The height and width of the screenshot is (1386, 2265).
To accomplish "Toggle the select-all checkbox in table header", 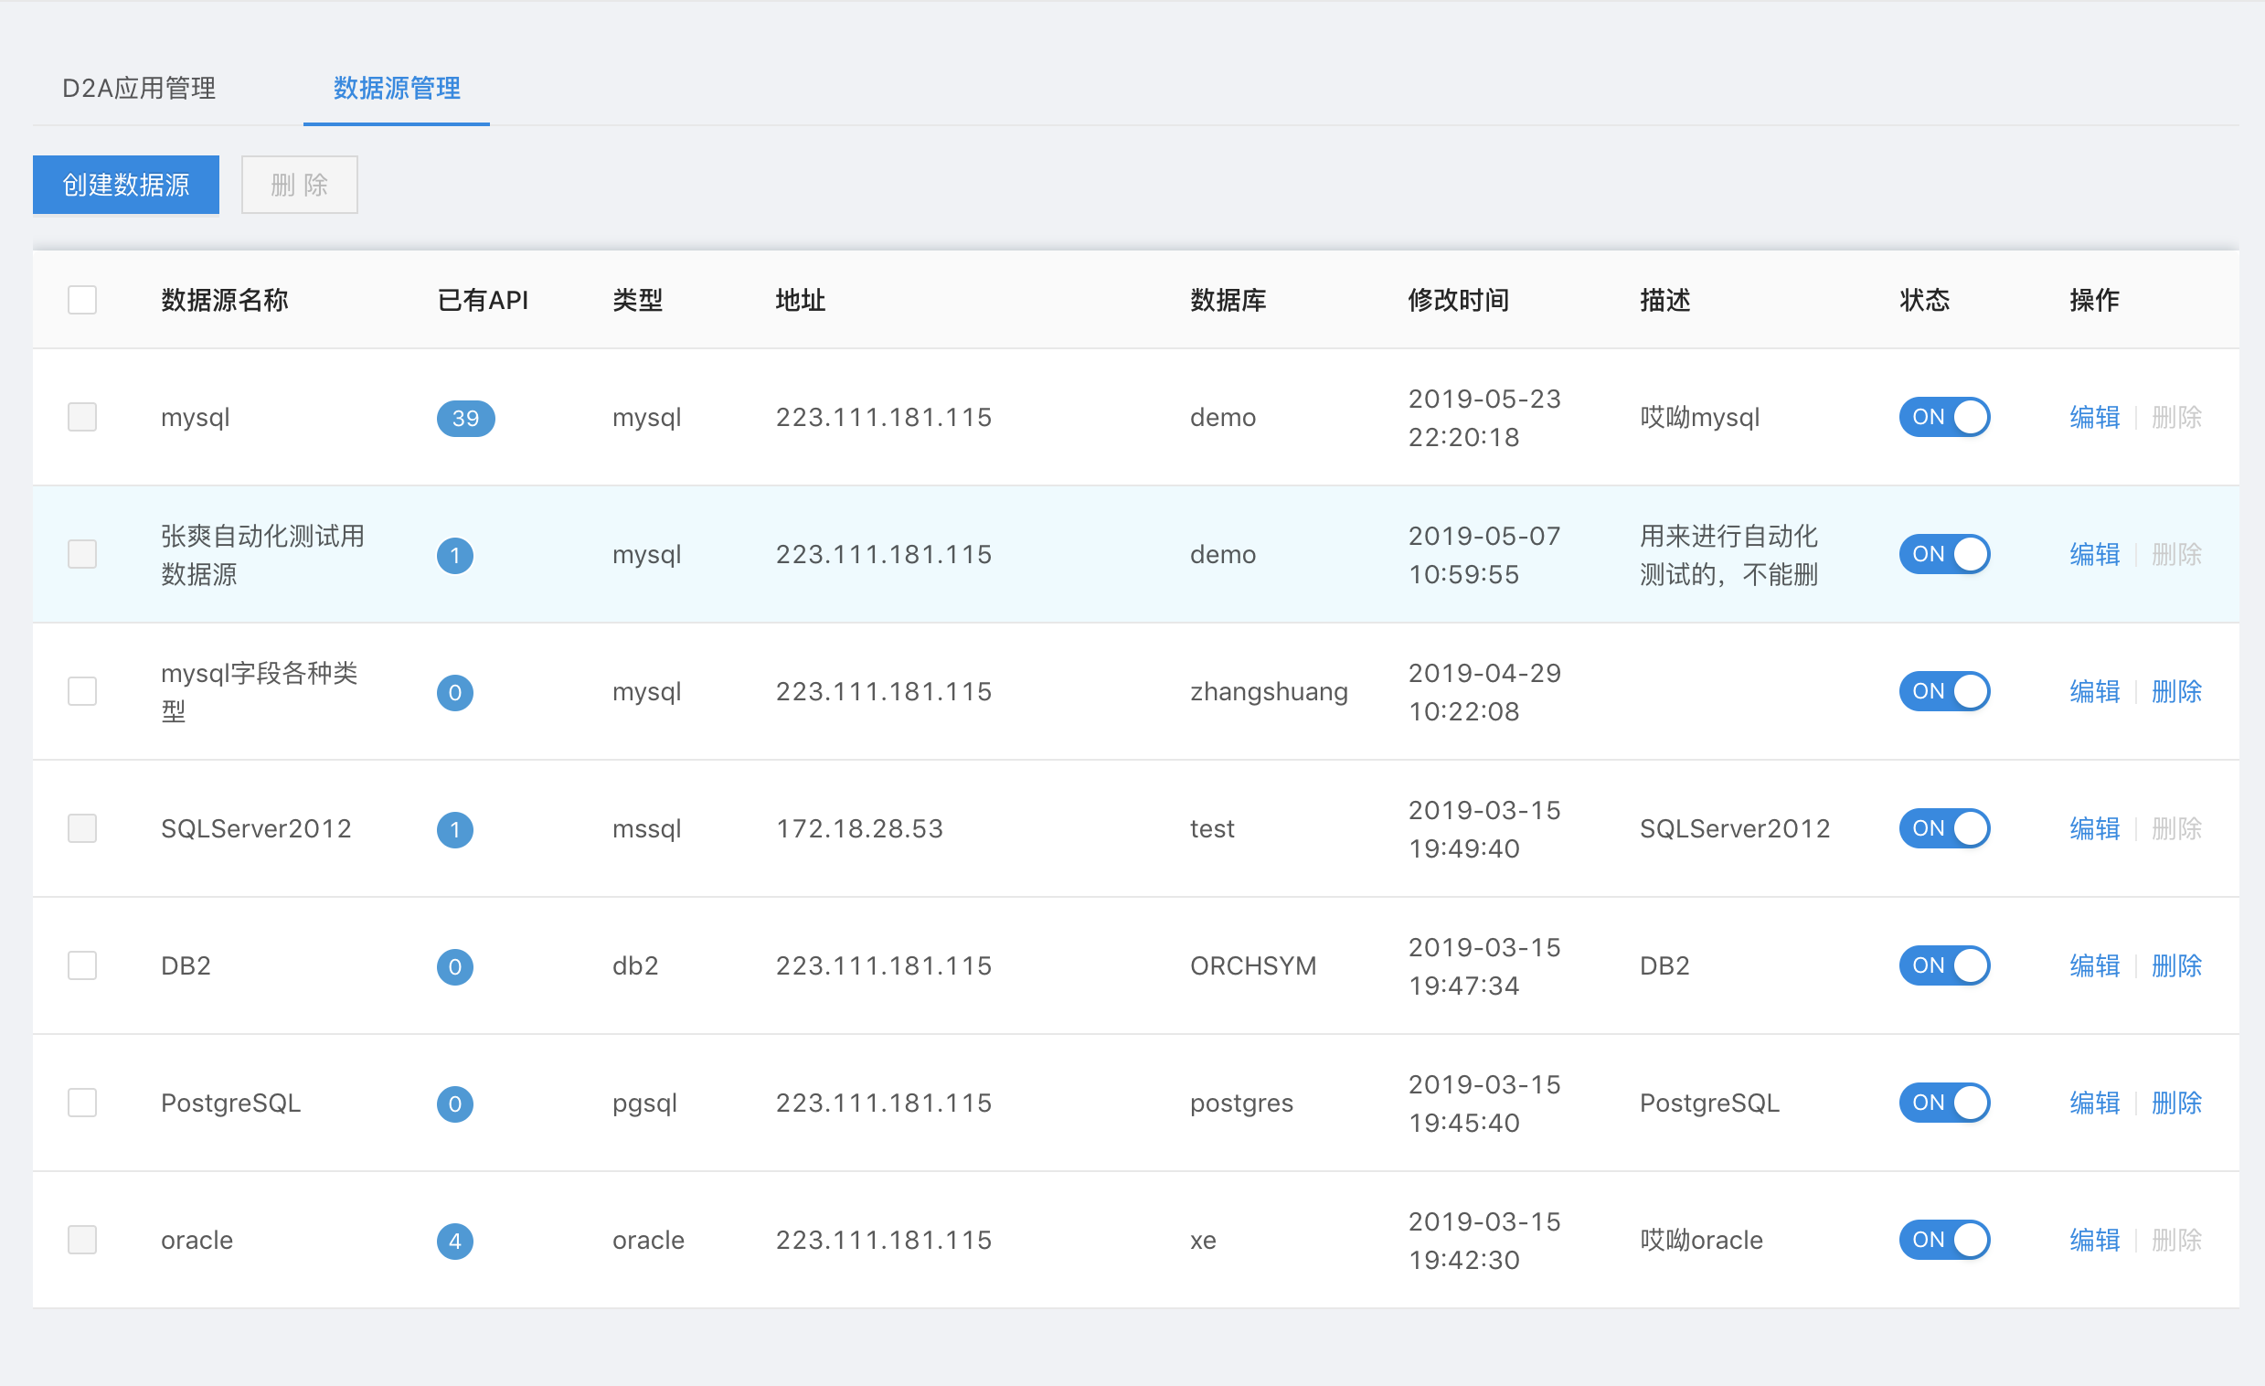I will (x=82, y=300).
